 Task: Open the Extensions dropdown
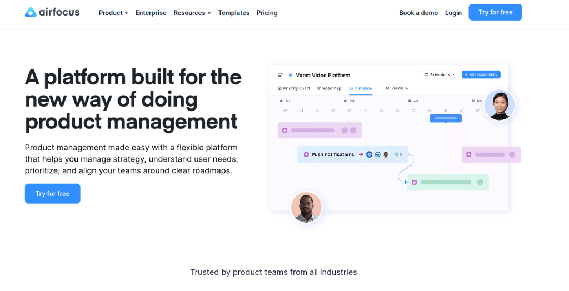coord(440,74)
